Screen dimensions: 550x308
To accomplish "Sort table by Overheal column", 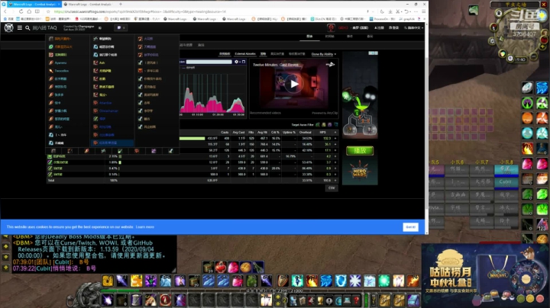I will pos(305,133).
